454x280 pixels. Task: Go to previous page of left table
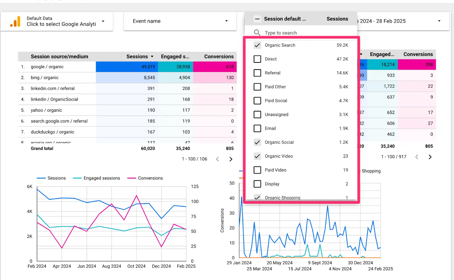pyautogui.click(x=218, y=159)
